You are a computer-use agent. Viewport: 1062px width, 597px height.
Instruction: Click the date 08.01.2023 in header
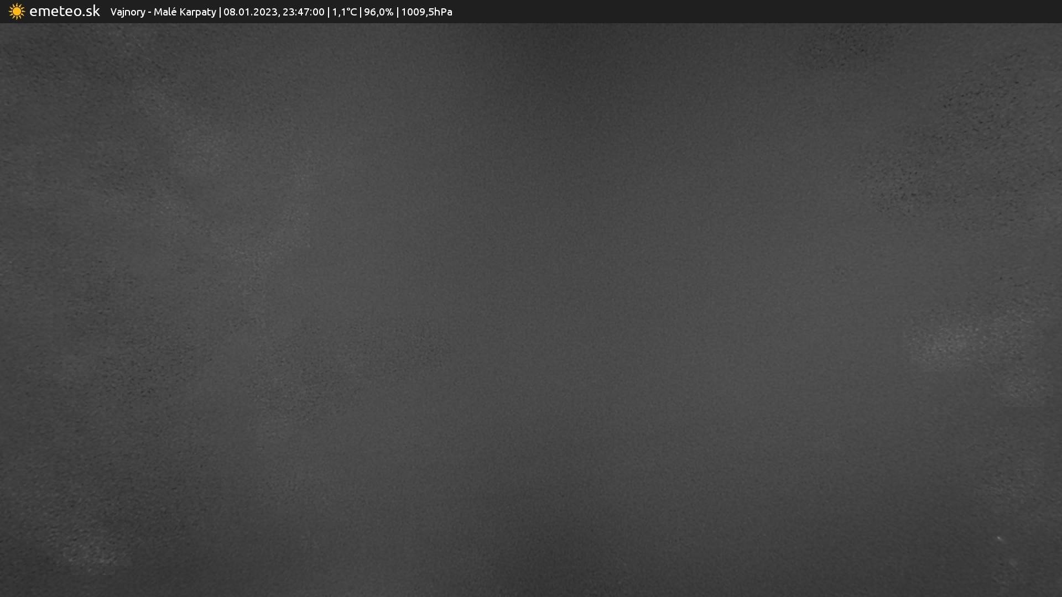click(x=250, y=12)
